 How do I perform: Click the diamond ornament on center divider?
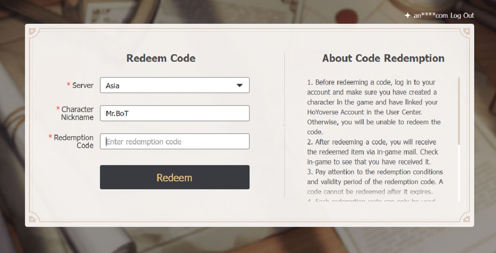pyautogui.click(x=285, y=125)
